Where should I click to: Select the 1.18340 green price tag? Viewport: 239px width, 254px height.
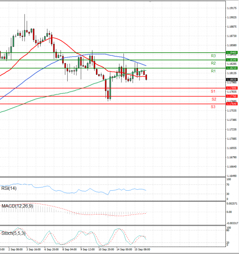(232, 60)
